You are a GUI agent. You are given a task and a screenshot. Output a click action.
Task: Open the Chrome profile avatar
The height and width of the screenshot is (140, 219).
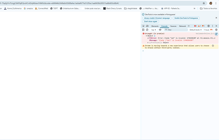[x=211, y=3]
